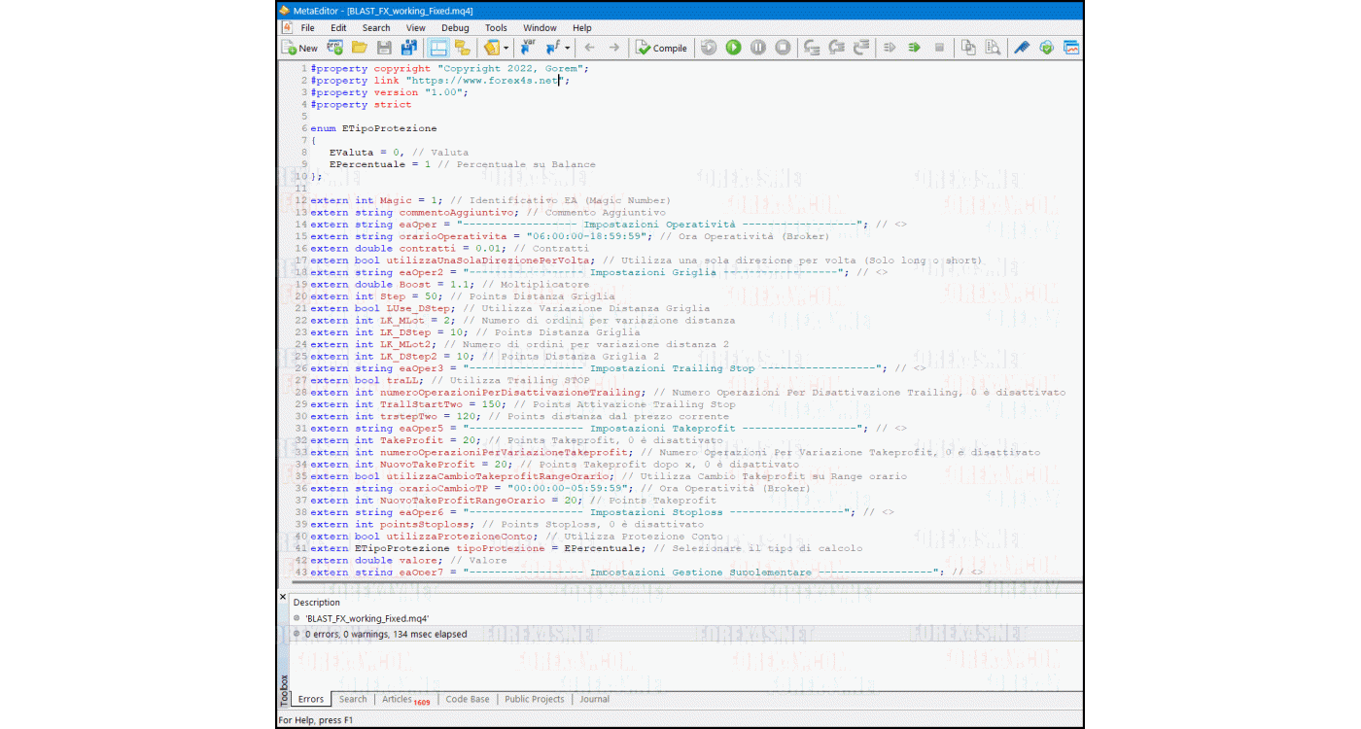Image resolution: width=1361 pixels, height=729 pixels.
Task: Toggle the Toolbox window visibility
Action: pos(437,47)
